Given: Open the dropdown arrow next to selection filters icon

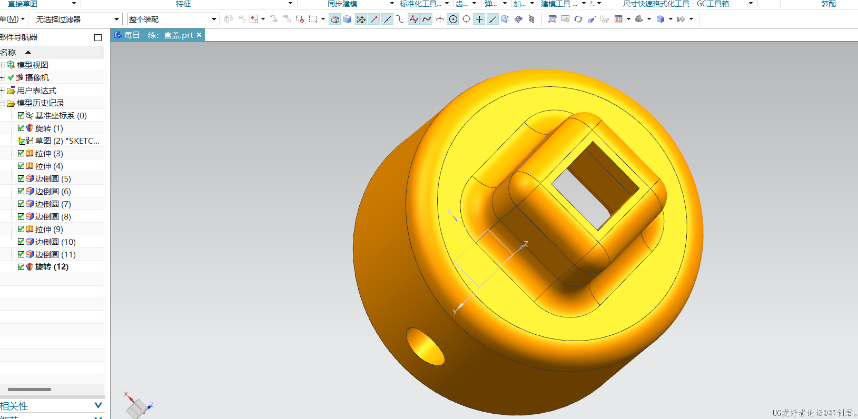Looking at the screenshot, I should [263, 19].
